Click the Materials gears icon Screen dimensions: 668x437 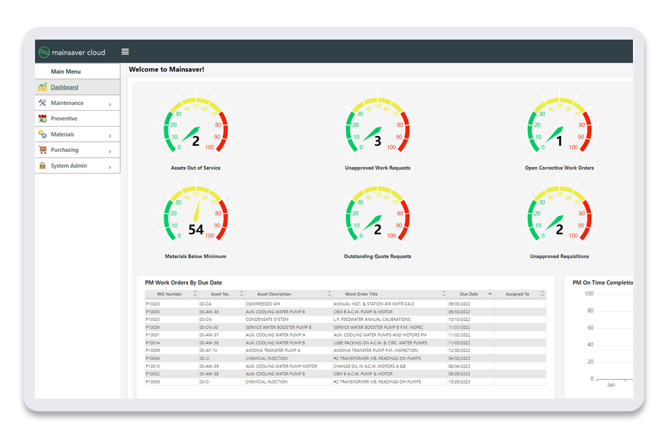point(44,134)
